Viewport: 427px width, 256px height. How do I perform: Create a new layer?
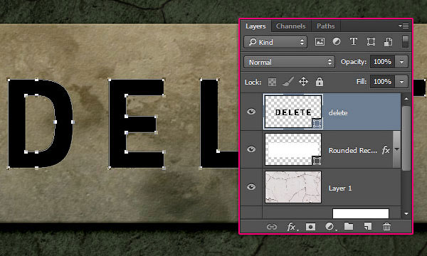[368, 226]
